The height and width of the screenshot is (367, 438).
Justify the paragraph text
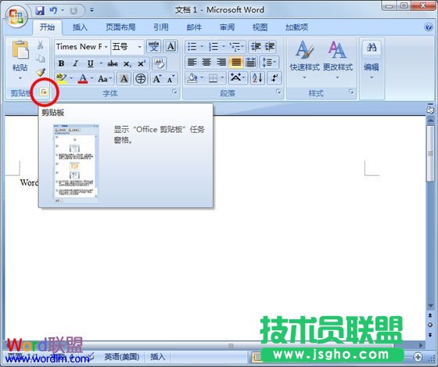(x=236, y=63)
